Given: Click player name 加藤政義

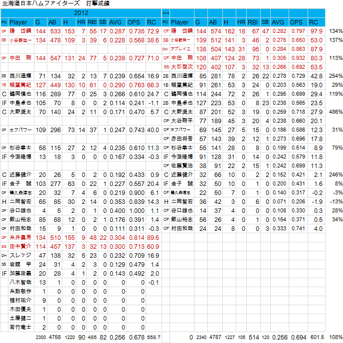Looking at the screenshot, I should [x=20, y=273].
